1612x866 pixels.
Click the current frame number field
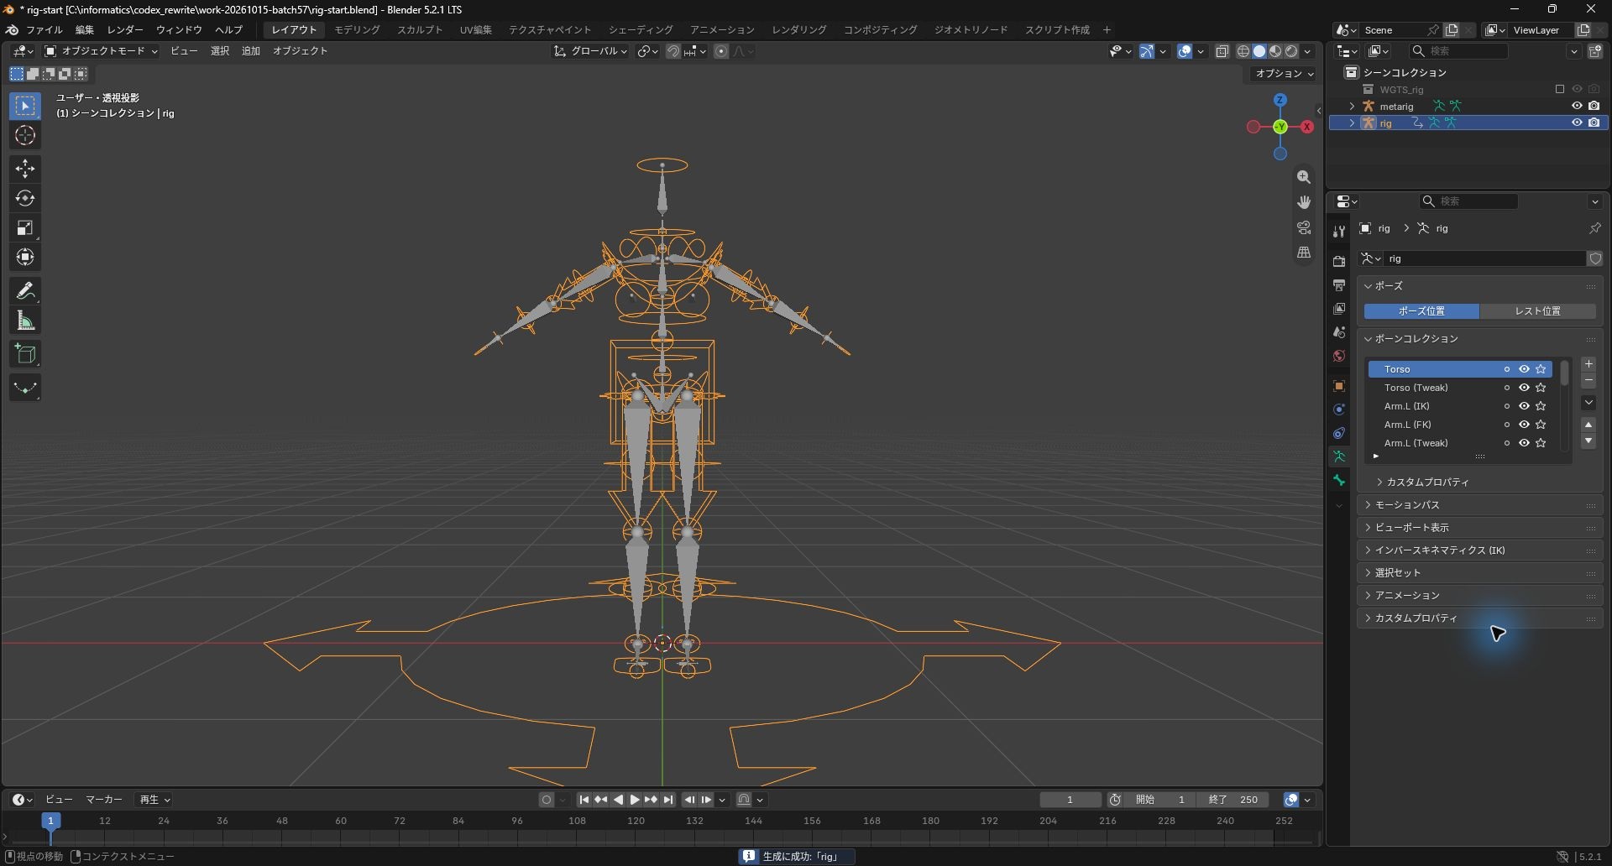(1070, 800)
